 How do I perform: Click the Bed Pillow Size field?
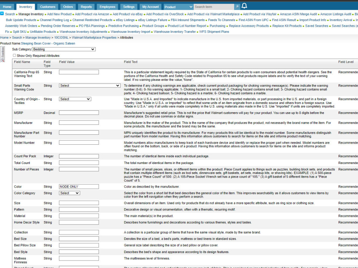coord(79,245)
